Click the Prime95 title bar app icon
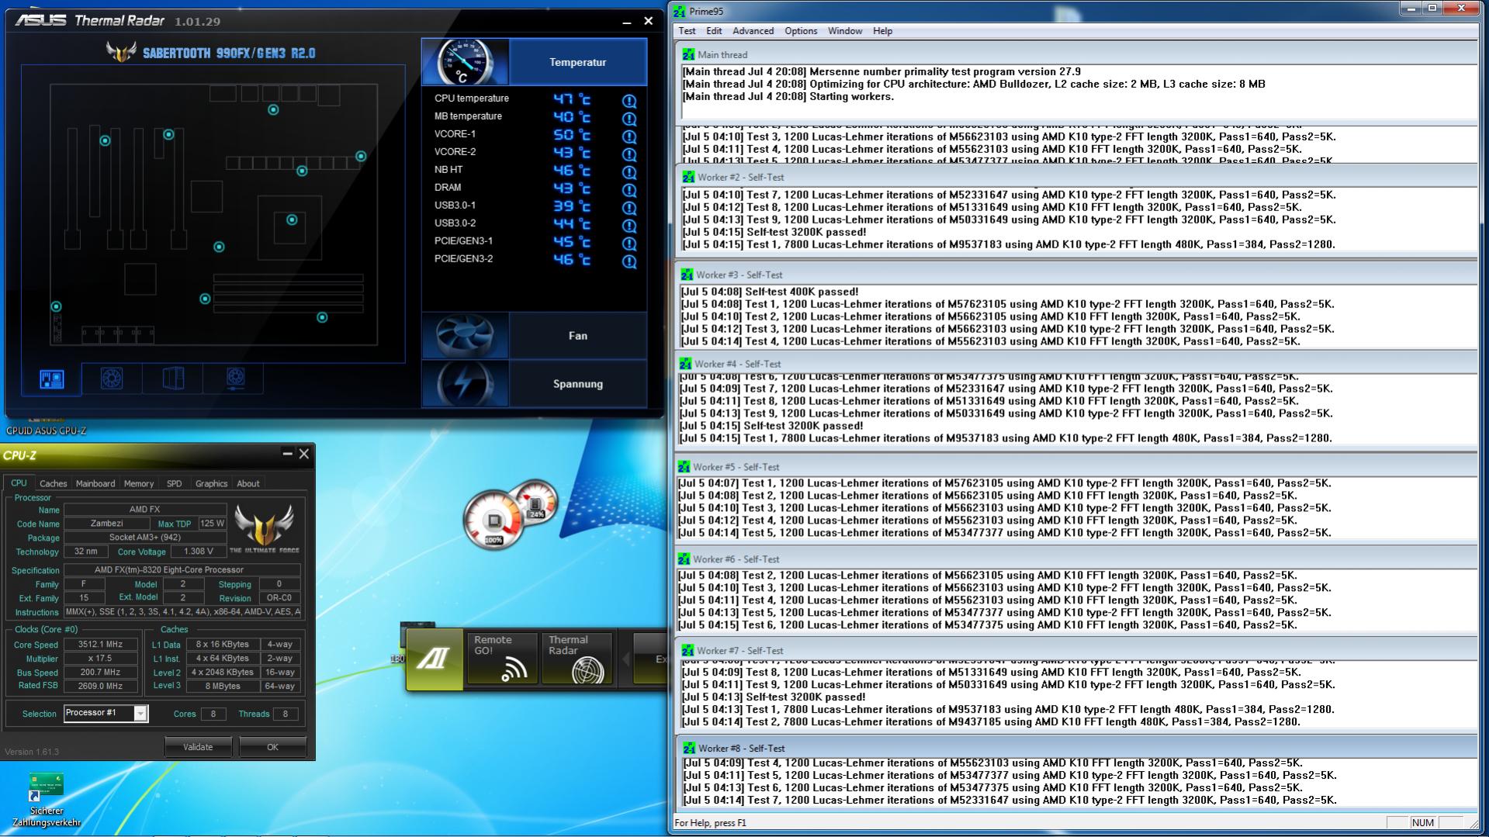The width and height of the screenshot is (1489, 837). (679, 12)
